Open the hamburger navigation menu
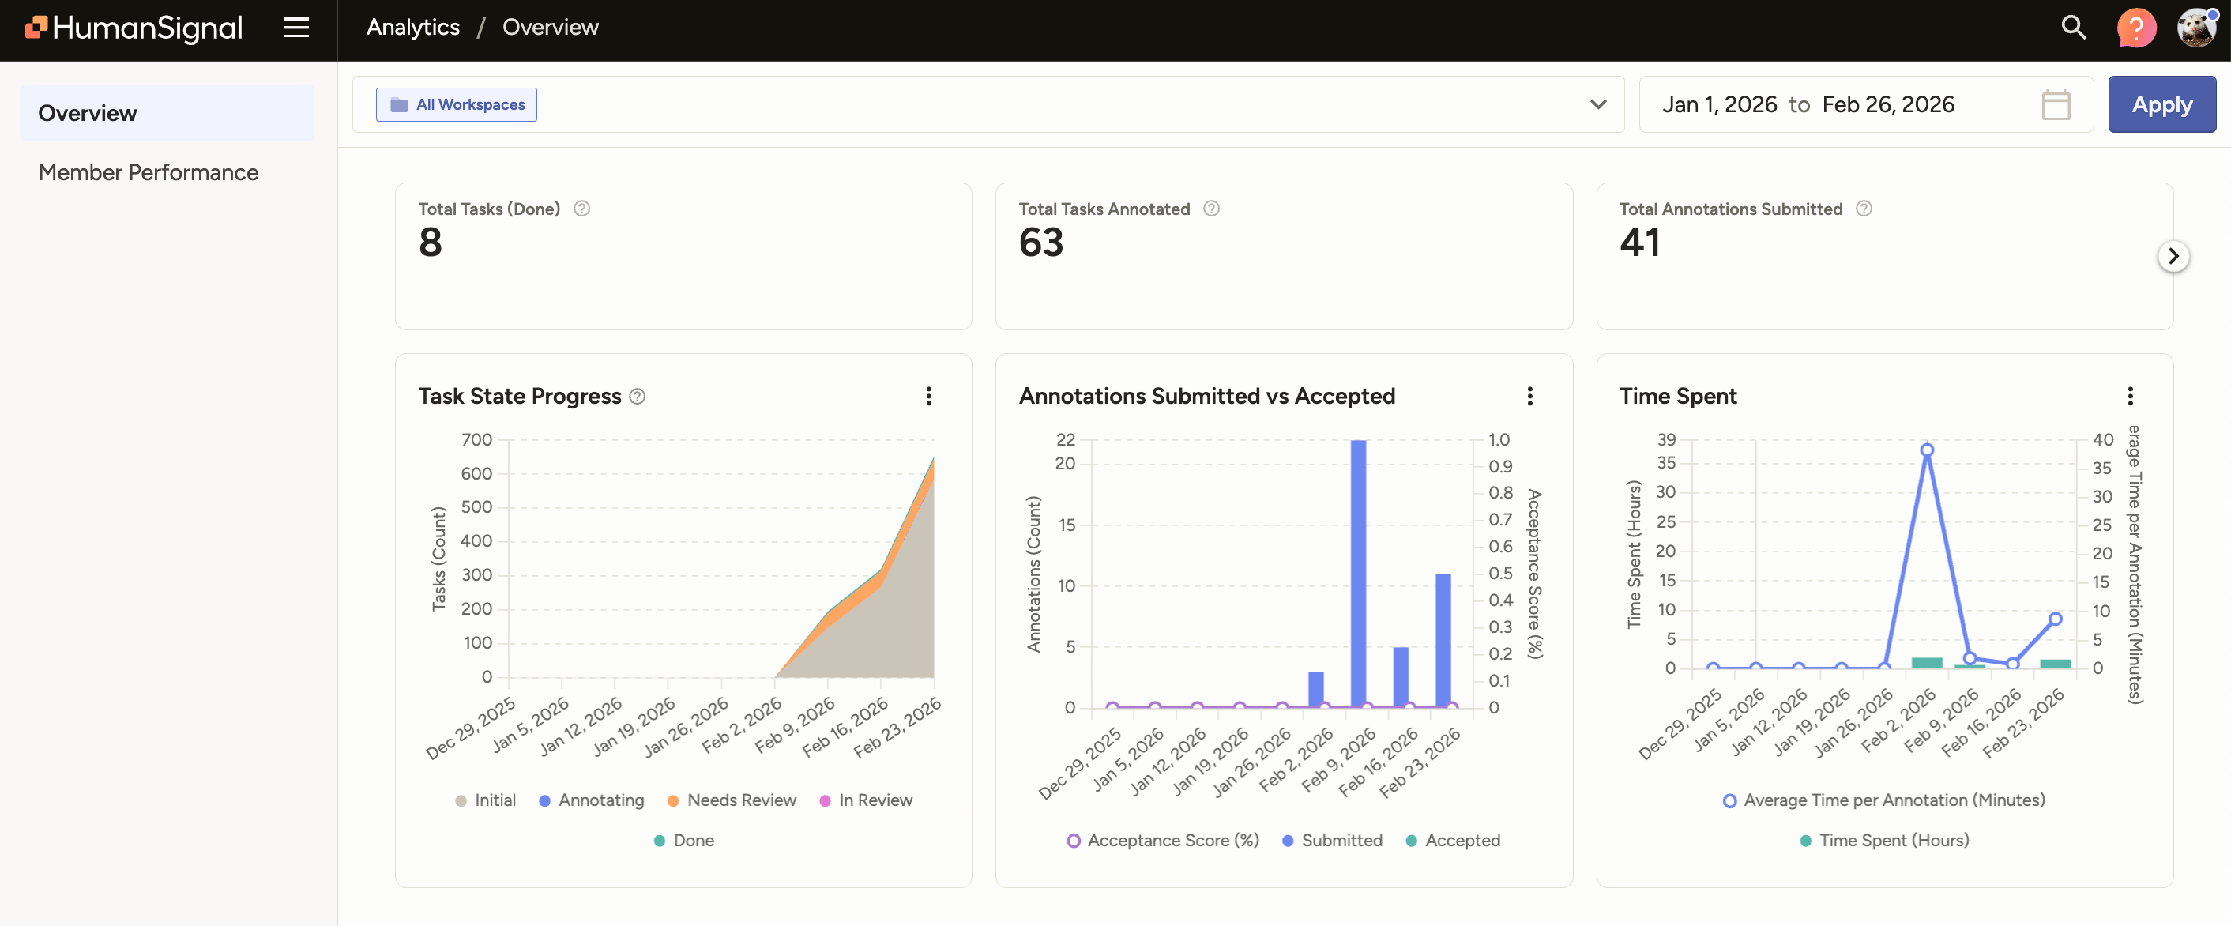2231x926 pixels. [x=296, y=28]
